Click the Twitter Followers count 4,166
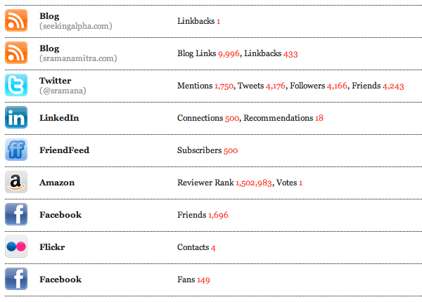422x302 pixels. pos(337,86)
